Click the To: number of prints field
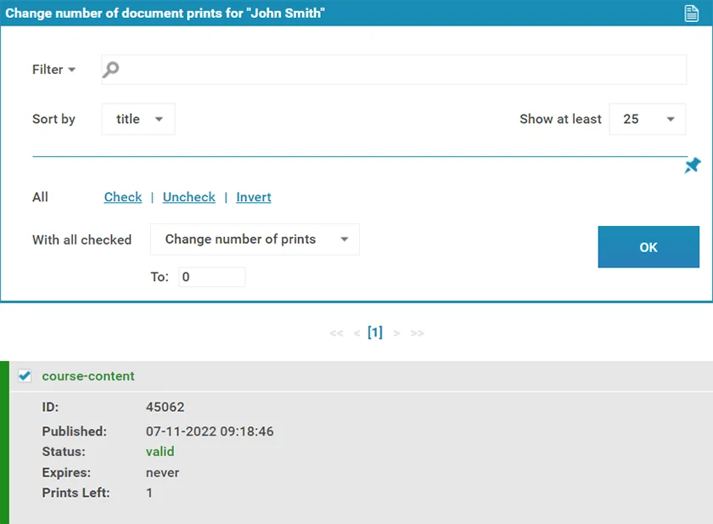The width and height of the screenshot is (713, 524). 211,277
